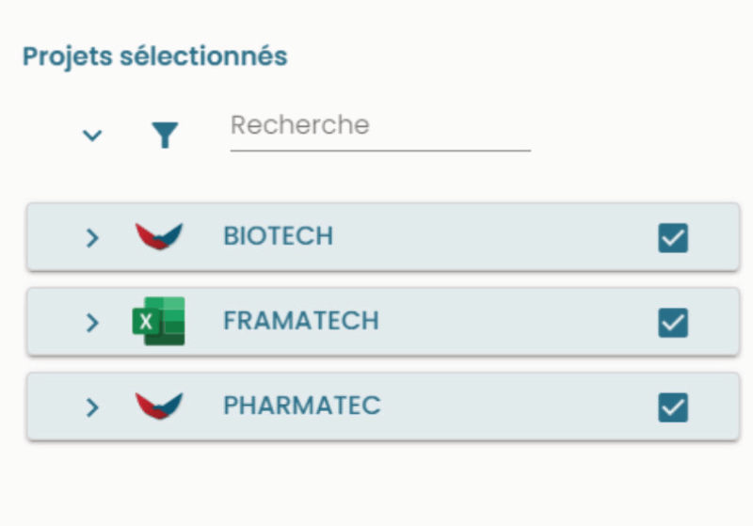Click the Projets sélectionnés heading
Screen dimensions: 753x526
pyautogui.click(x=155, y=56)
